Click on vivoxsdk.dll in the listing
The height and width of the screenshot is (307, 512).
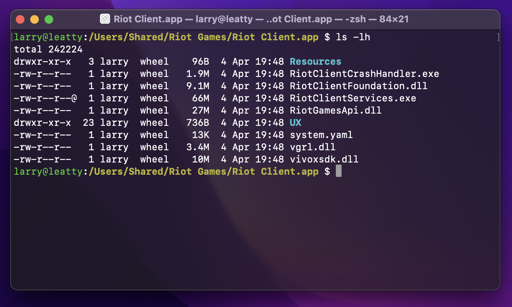(324, 159)
